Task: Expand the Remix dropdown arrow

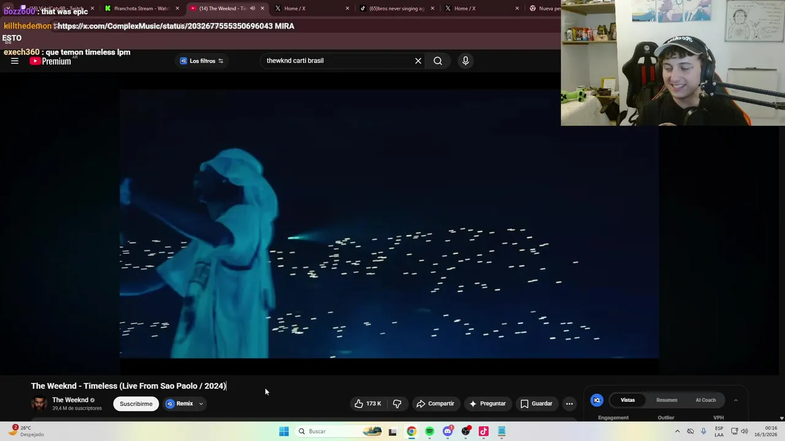Action: pos(201,404)
